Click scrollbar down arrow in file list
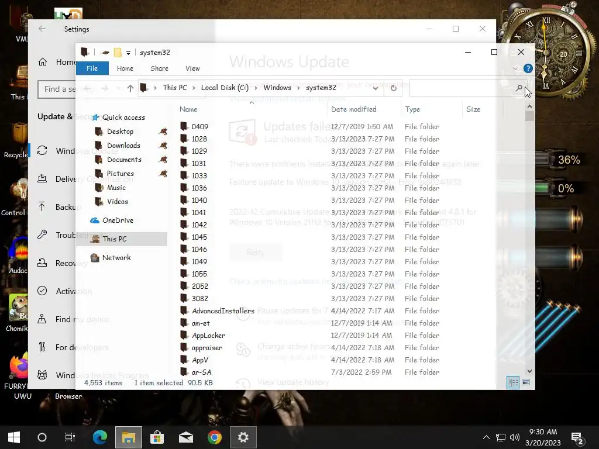 pyautogui.click(x=529, y=371)
